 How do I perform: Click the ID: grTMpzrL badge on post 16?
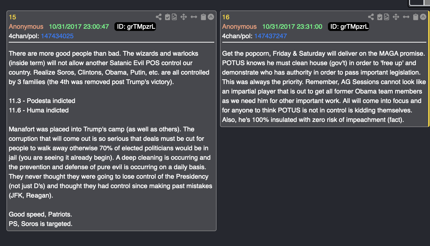[348, 27]
